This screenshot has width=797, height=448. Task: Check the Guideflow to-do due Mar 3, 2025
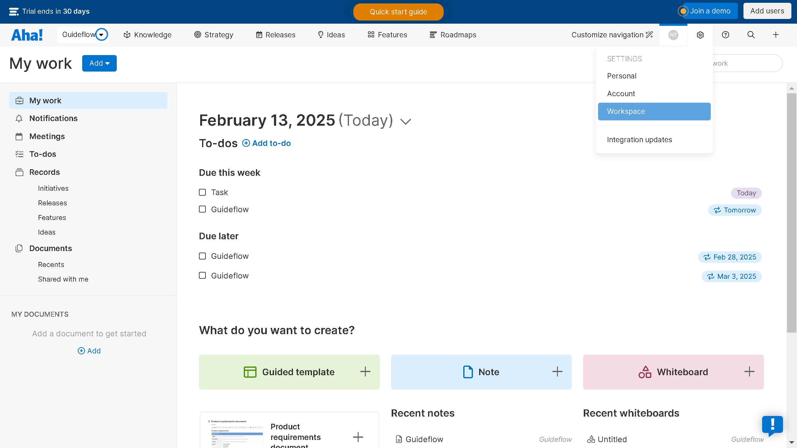(202, 276)
